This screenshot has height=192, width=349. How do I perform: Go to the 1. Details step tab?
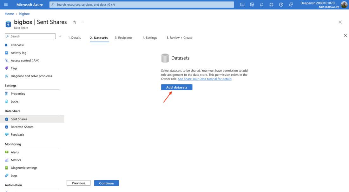pyautogui.click(x=74, y=38)
